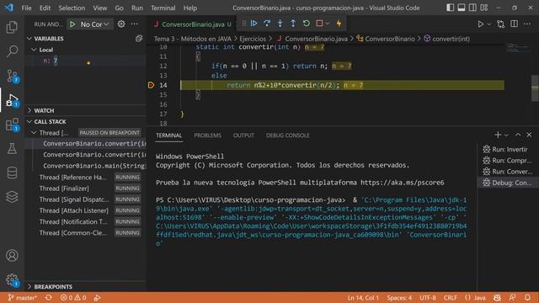Screen dimensions: 539x303
Task: Step Over in the debug toolbar
Action: click(x=267, y=24)
